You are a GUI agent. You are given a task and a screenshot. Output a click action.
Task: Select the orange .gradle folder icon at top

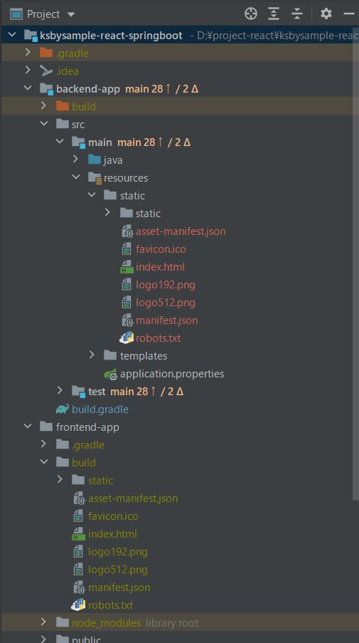click(x=45, y=53)
